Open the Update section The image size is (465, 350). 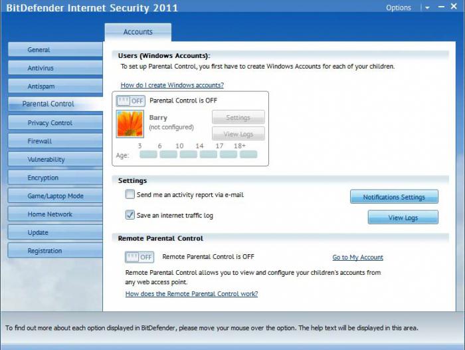pyautogui.click(x=55, y=232)
